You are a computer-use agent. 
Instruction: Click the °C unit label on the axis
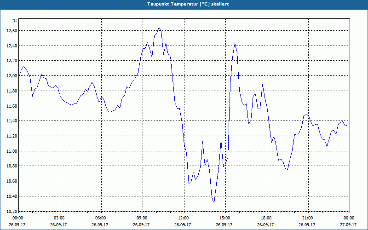(x=14, y=21)
